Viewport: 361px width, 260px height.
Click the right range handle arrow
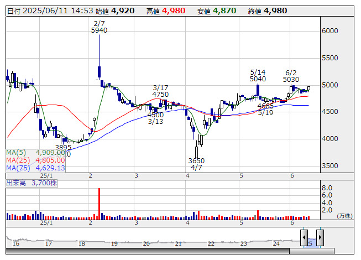(320, 237)
